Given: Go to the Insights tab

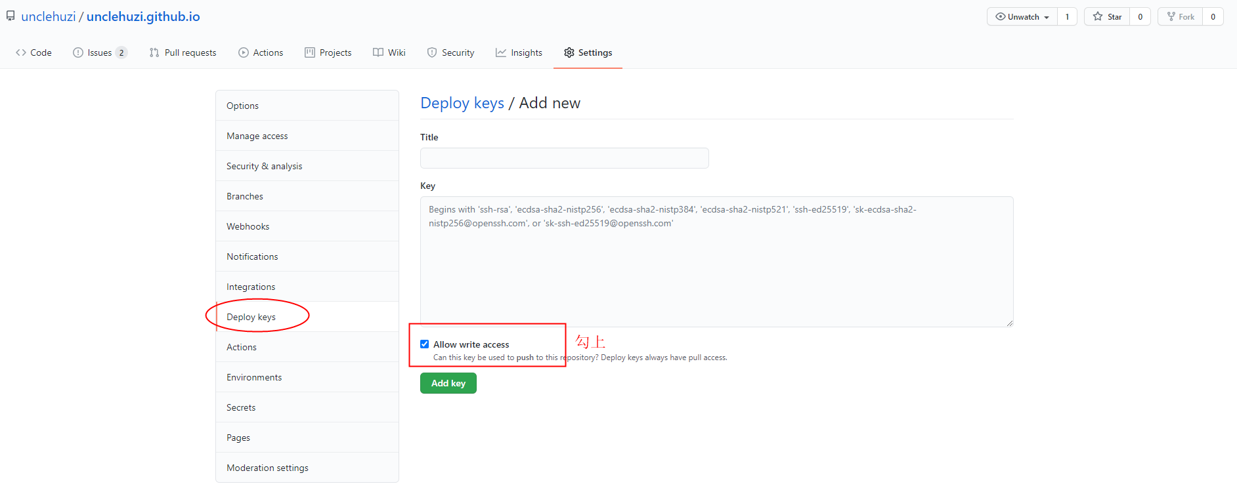Looking at the screenshot, I should pyautogui.click(x=519, y=52).
